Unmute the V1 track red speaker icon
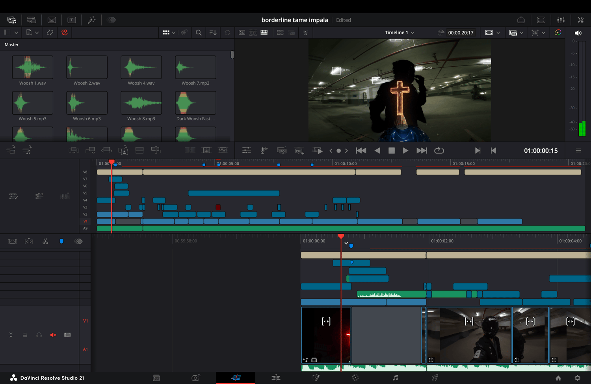The height and width of the screenshot is (384, 591). pyautogui.click(x=53, y=335)
